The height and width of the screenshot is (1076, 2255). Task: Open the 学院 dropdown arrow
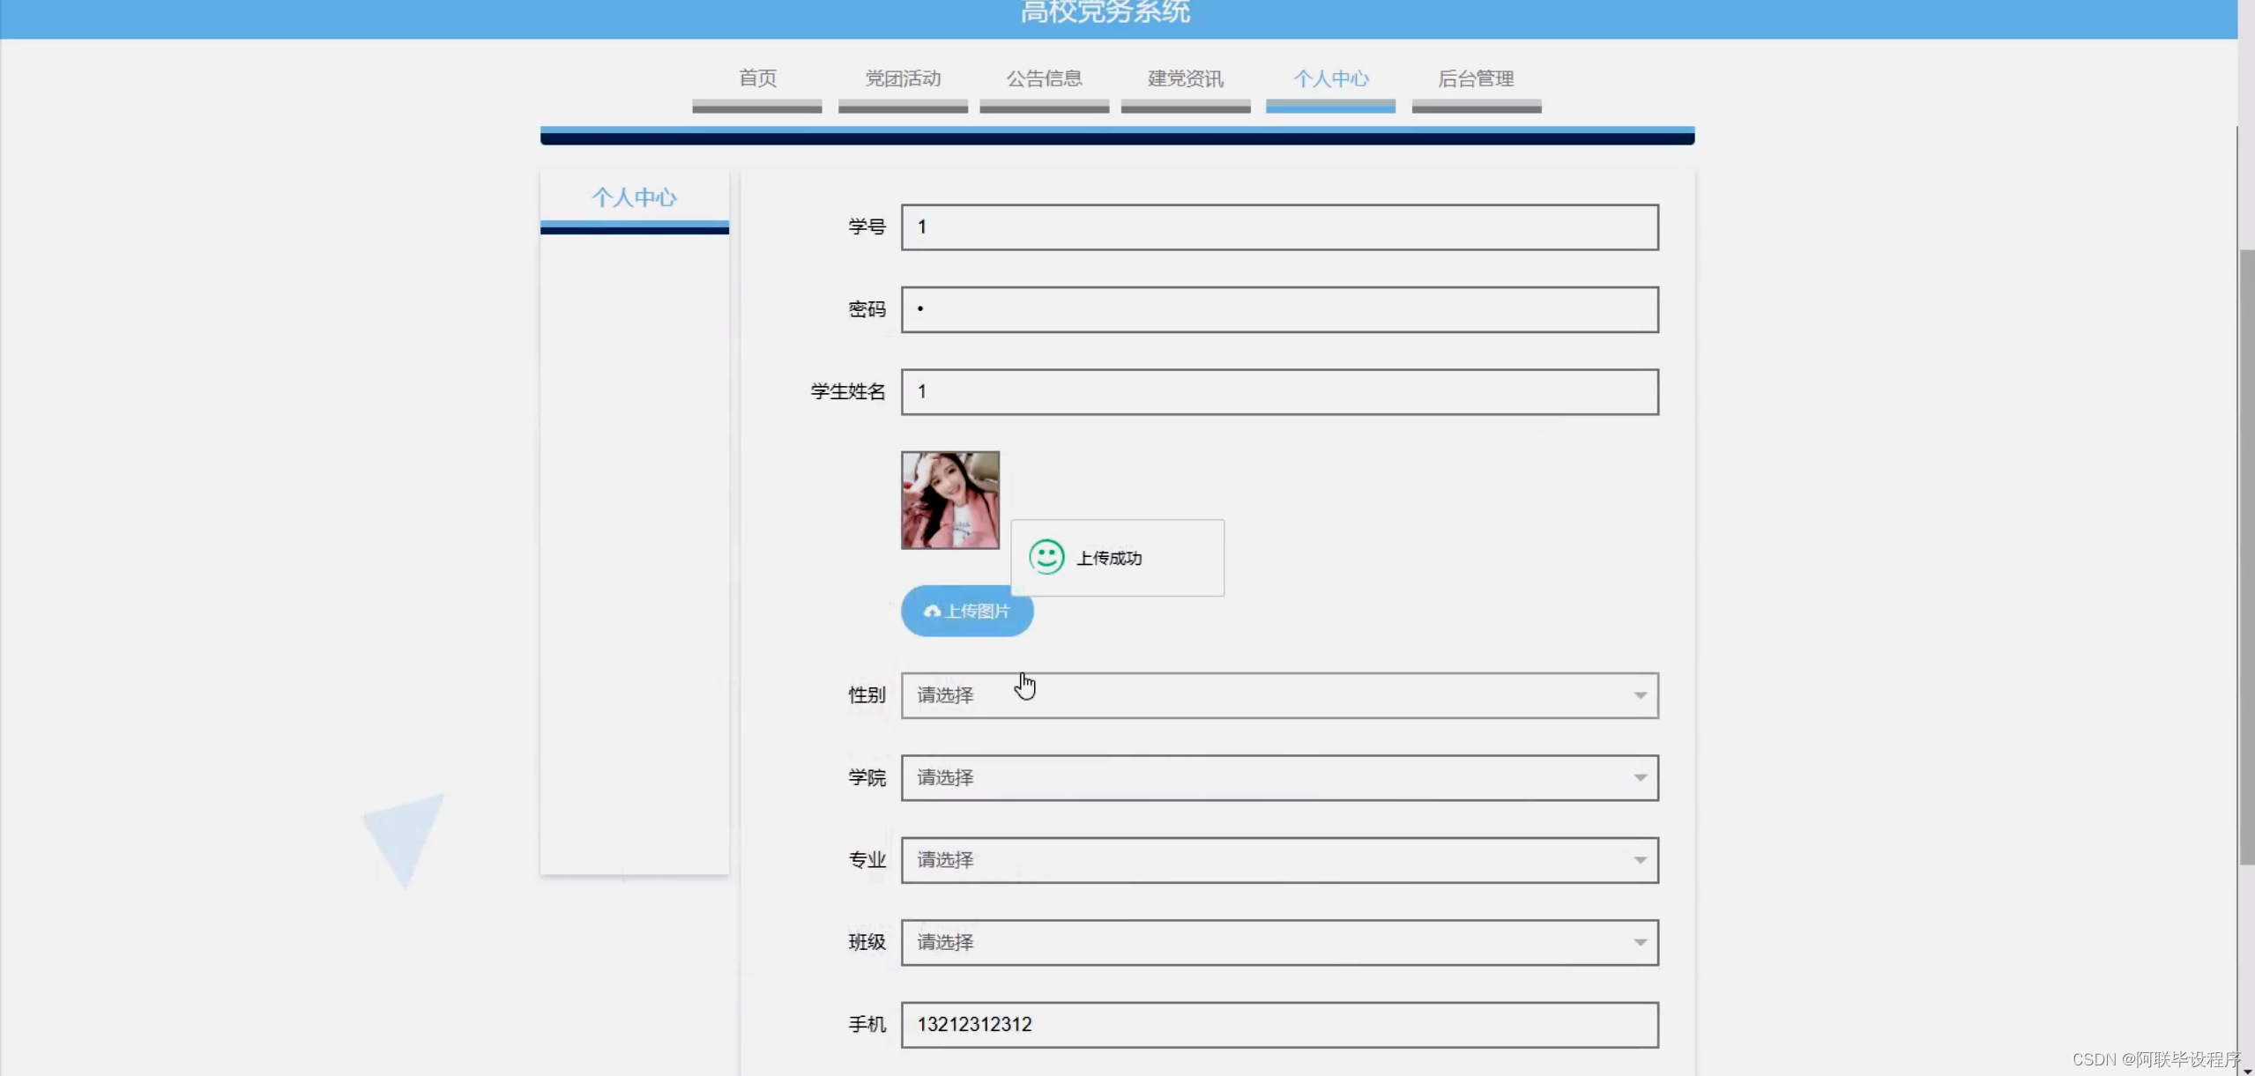pyautogui.click(x=1640, y=777)
